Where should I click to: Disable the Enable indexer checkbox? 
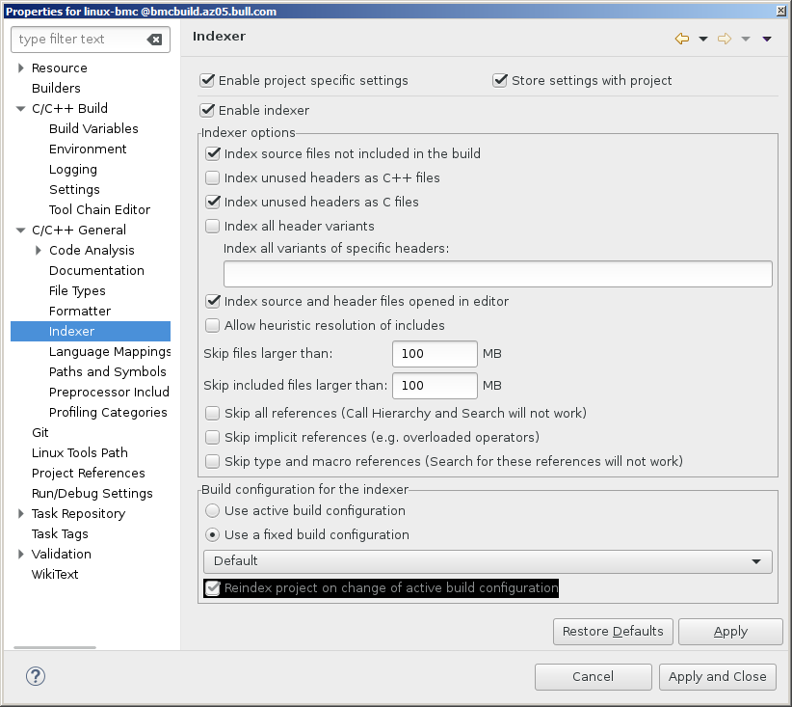pyautogui.click(x=207, y=111)
